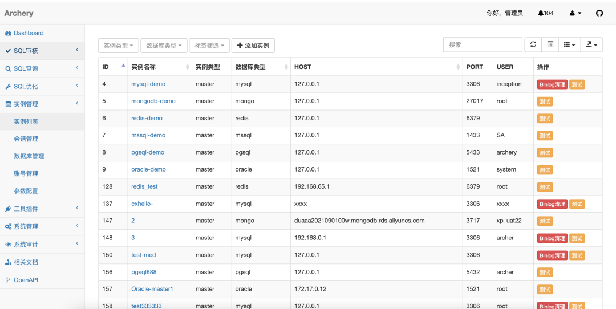Expand the 工具插件 menu chevron

click(x=77, y=208)
